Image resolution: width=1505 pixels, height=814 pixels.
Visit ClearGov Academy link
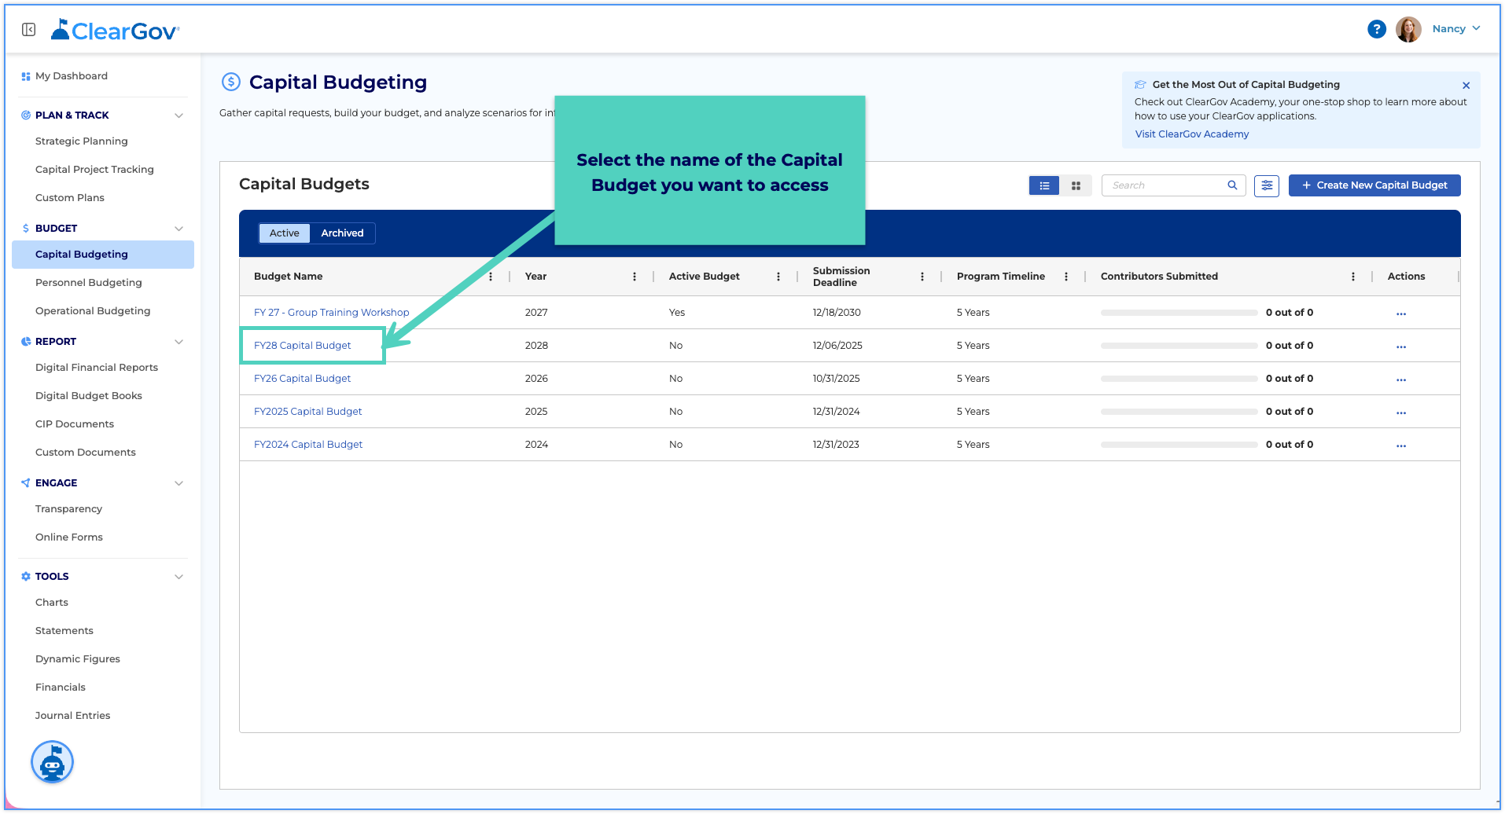point(1191,134)
